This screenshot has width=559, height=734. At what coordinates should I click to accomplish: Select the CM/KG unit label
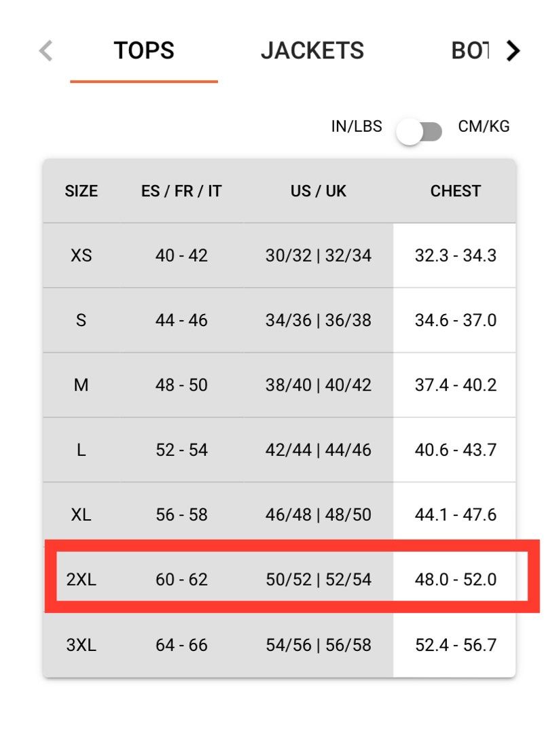point(484,126)
